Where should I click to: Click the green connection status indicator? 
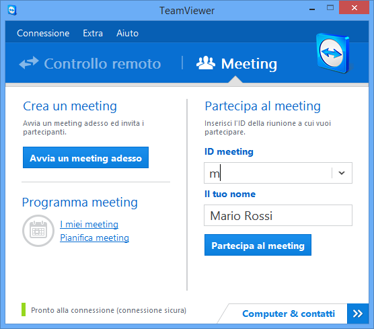point(24,309)
